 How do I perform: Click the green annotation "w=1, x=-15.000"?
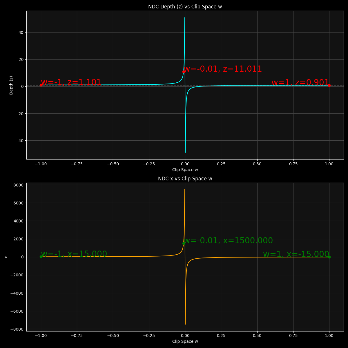[x=296, y=254]
